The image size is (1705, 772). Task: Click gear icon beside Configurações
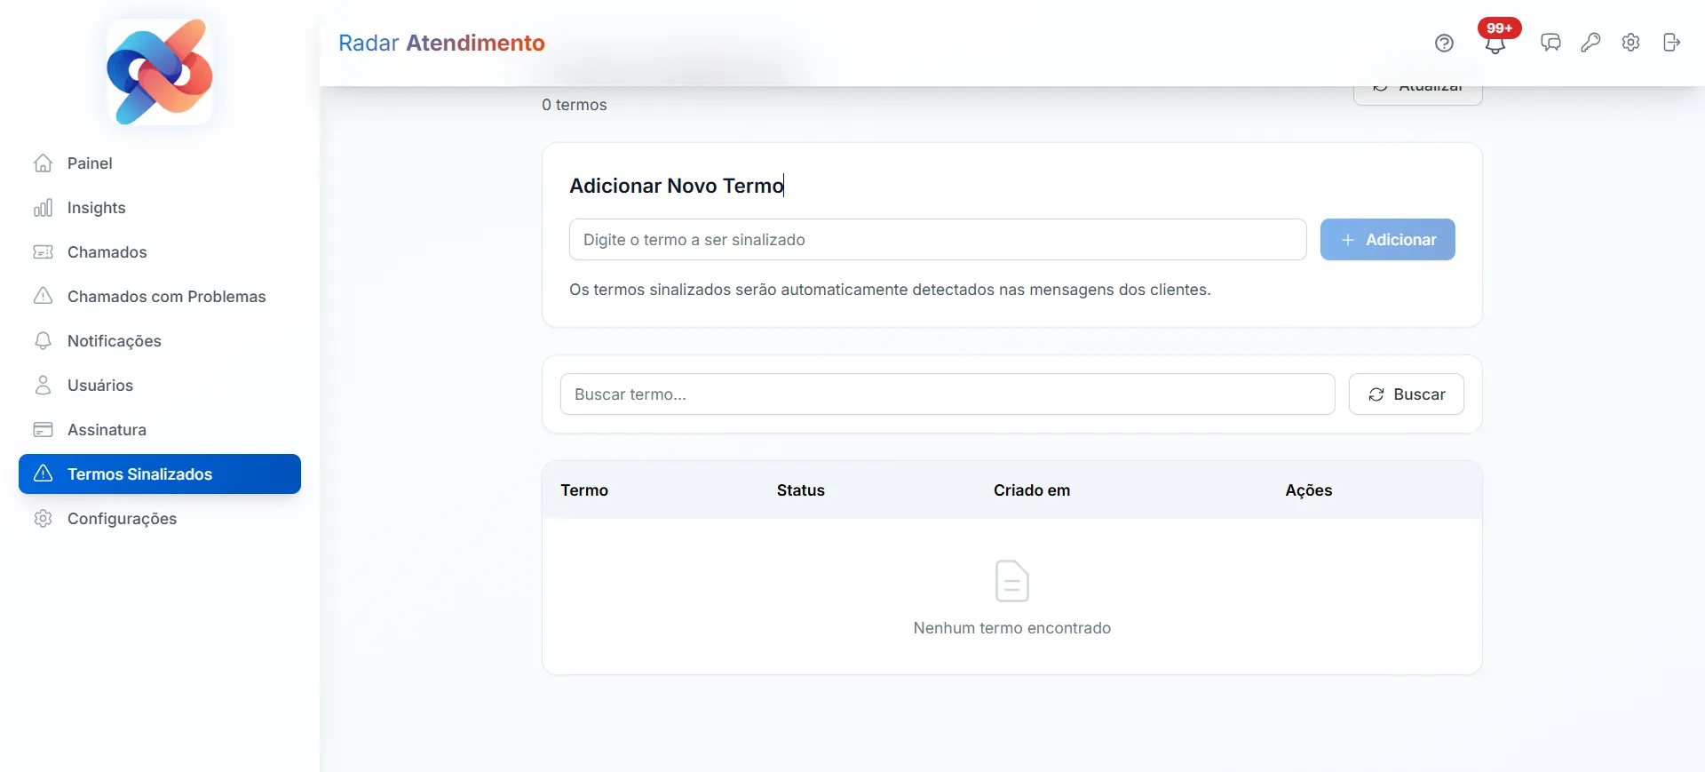click(x=43, y=519)
